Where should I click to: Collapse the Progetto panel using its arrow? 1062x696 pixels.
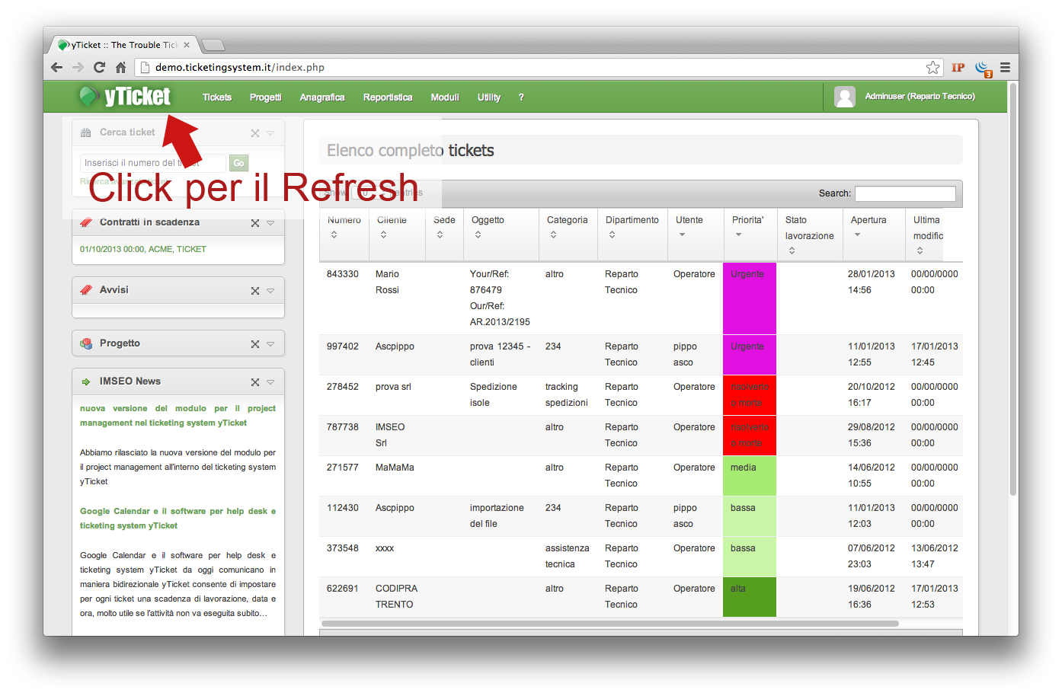270,344
